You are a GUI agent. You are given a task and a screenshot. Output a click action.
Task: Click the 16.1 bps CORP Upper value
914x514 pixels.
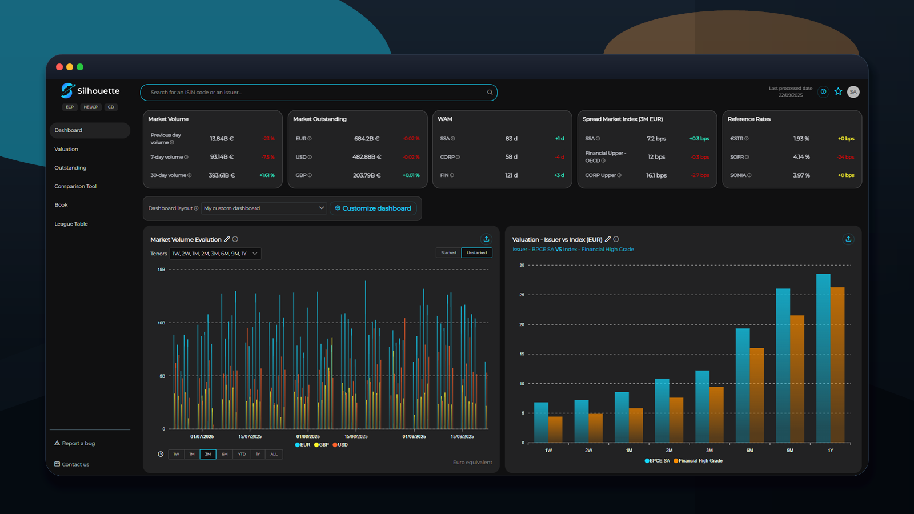[x=656, y=175]
